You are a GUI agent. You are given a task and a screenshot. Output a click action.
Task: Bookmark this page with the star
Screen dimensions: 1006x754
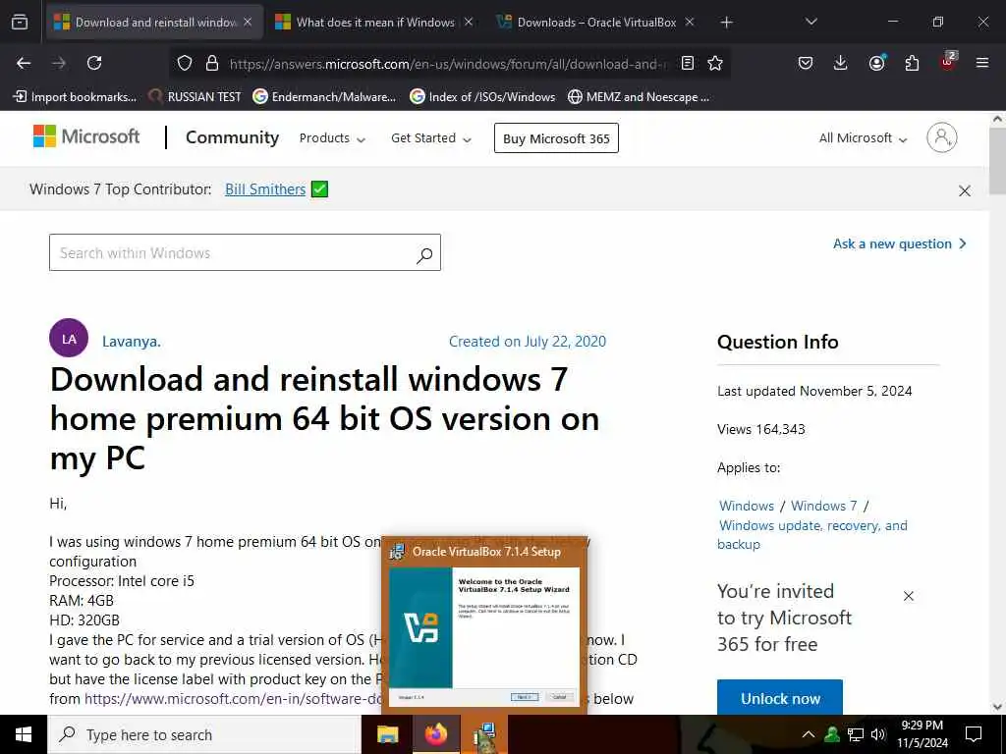click(x=715, y=63)
